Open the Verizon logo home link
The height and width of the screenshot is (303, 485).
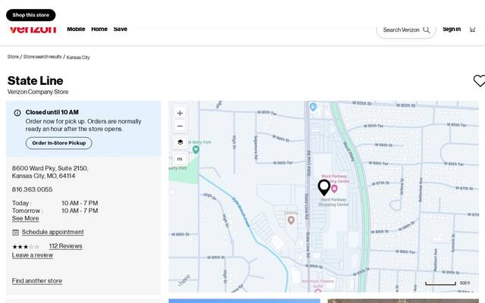pyautogui.click(x=33, y=30)
